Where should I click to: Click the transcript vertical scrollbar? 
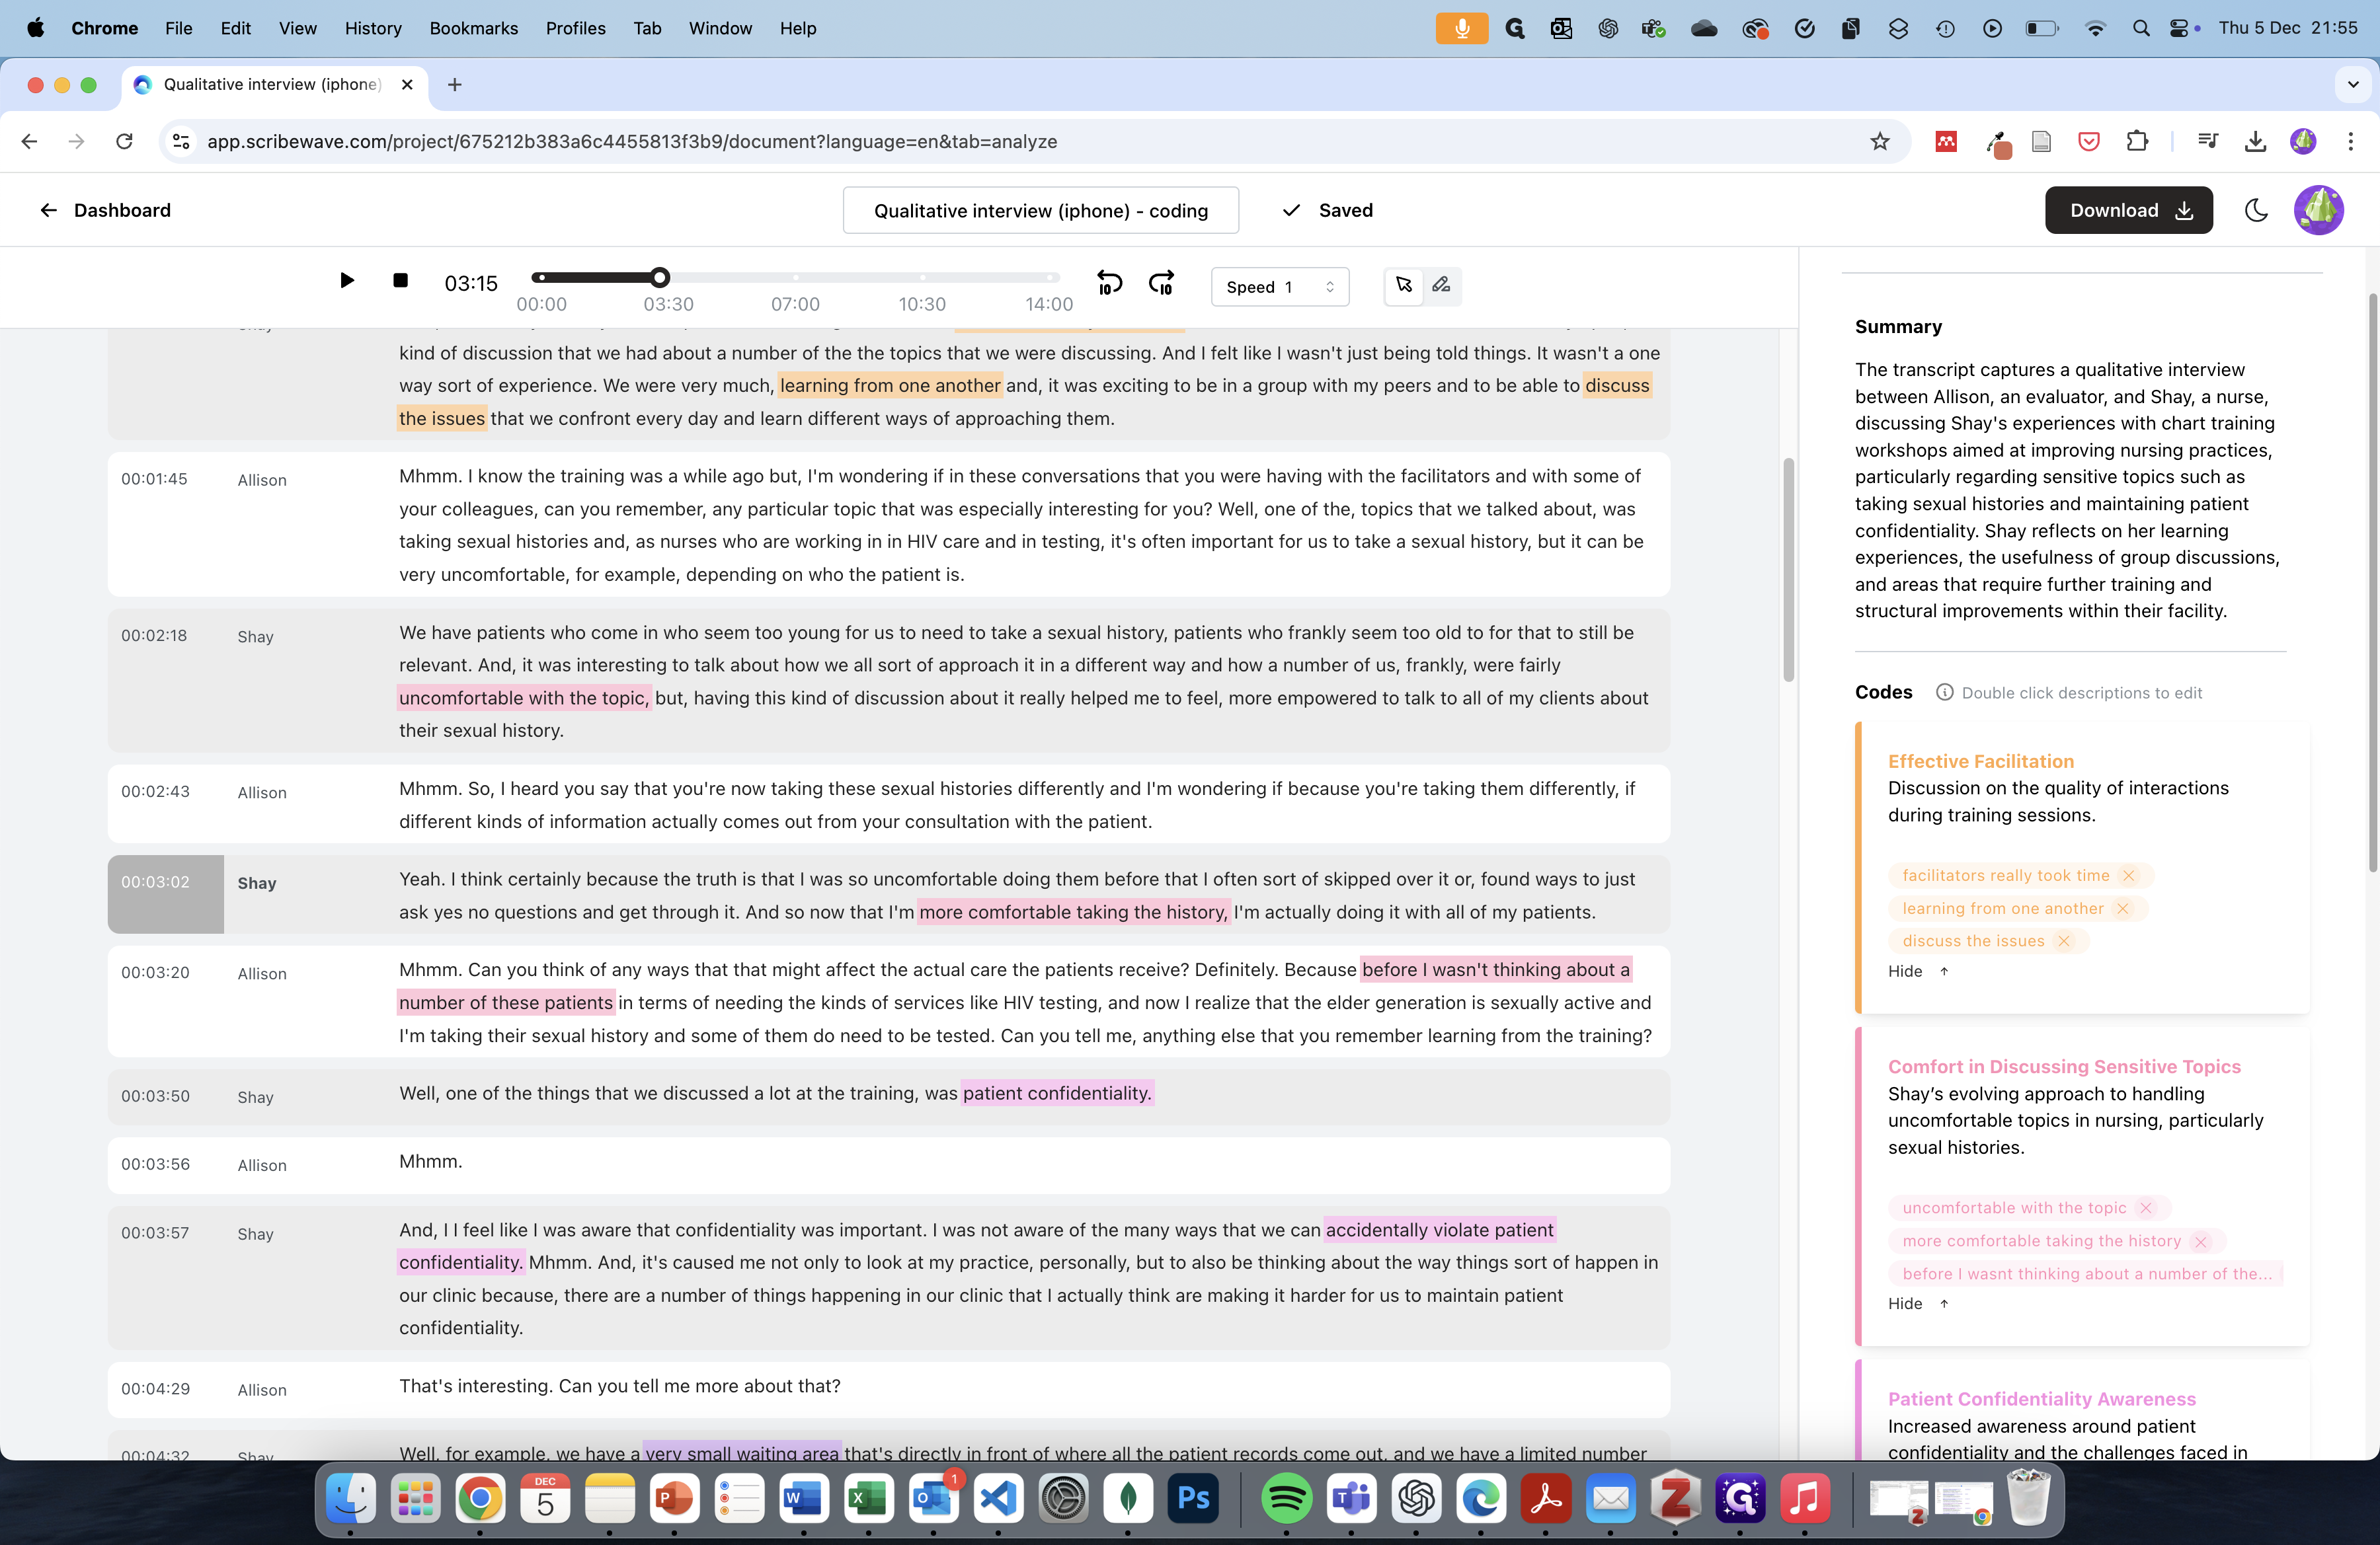[x=1788, y=570]
